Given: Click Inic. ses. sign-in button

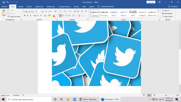Looking at the screenshot, I should pyautogui.click(x=151, y=2).
